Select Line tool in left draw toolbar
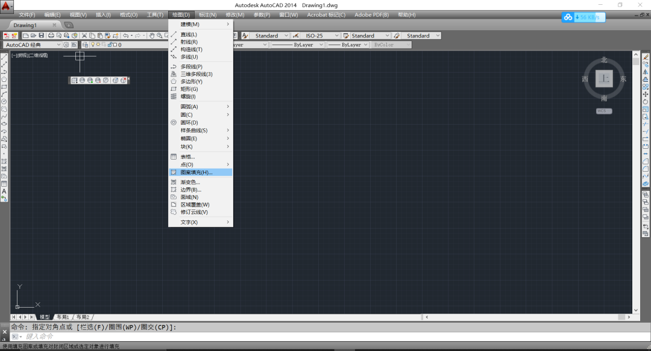Image resolution: width=651 pixels, height=351 pixels. pos(4,57)
